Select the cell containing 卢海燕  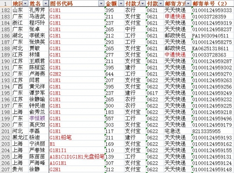[x=37, y=74]
